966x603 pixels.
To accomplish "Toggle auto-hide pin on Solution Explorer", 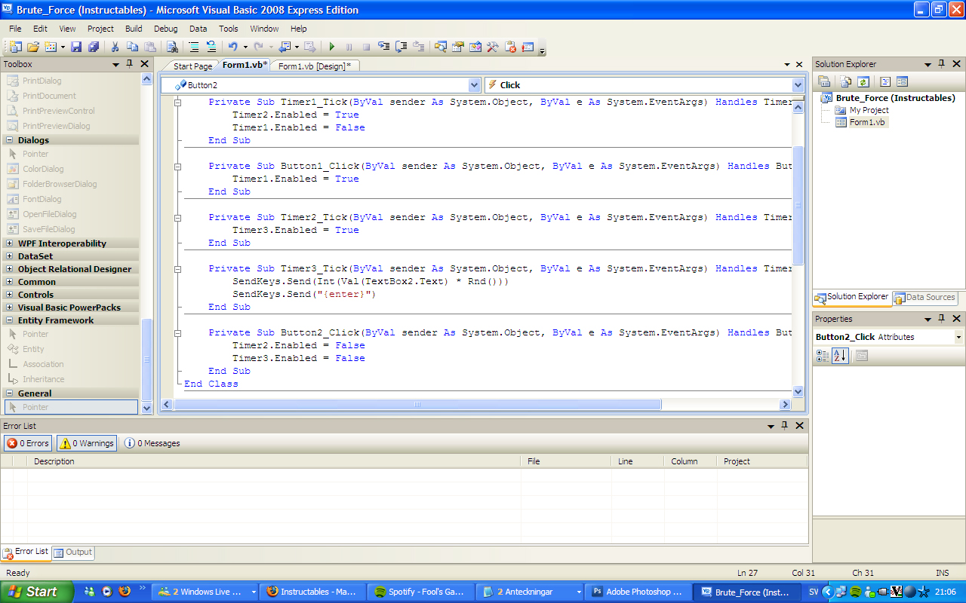I will (x=941, y=64).
